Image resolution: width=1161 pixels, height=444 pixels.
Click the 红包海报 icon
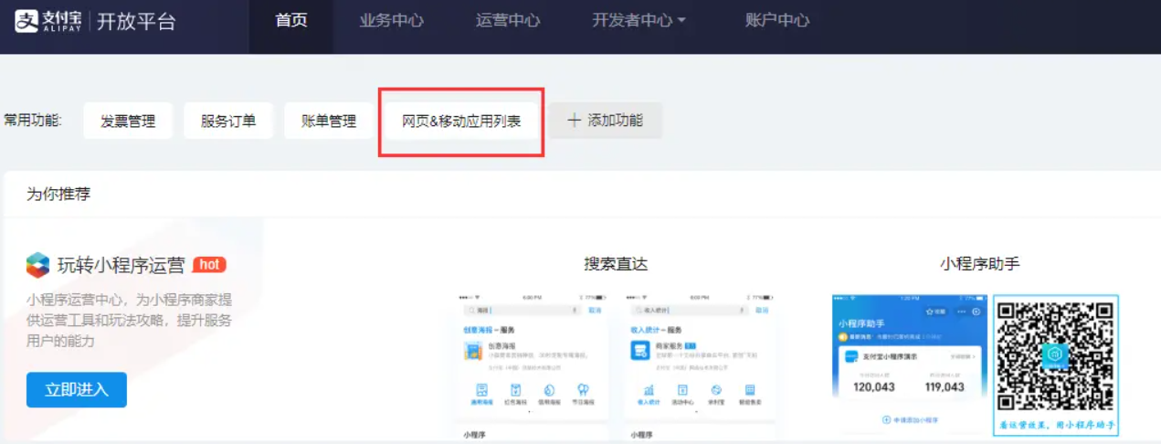pyautogui.click(x=516, y=390)
